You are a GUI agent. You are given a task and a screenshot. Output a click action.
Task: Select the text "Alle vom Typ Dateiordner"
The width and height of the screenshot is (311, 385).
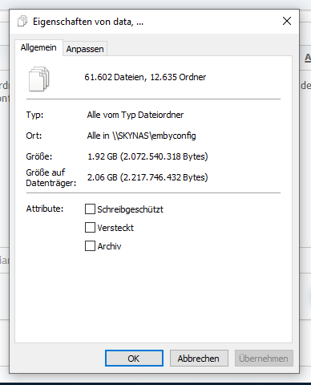click(135, 115)
